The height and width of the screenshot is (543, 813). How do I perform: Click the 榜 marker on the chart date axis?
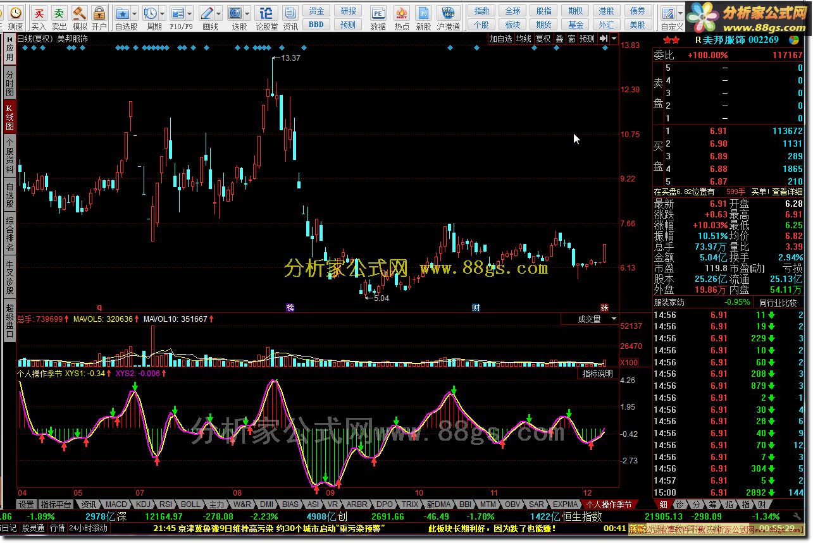tap(290, 307)
